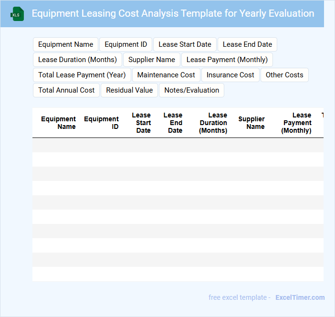Click the Lease Start Date tag
This screenshot has height=317, width=335.
185,44
